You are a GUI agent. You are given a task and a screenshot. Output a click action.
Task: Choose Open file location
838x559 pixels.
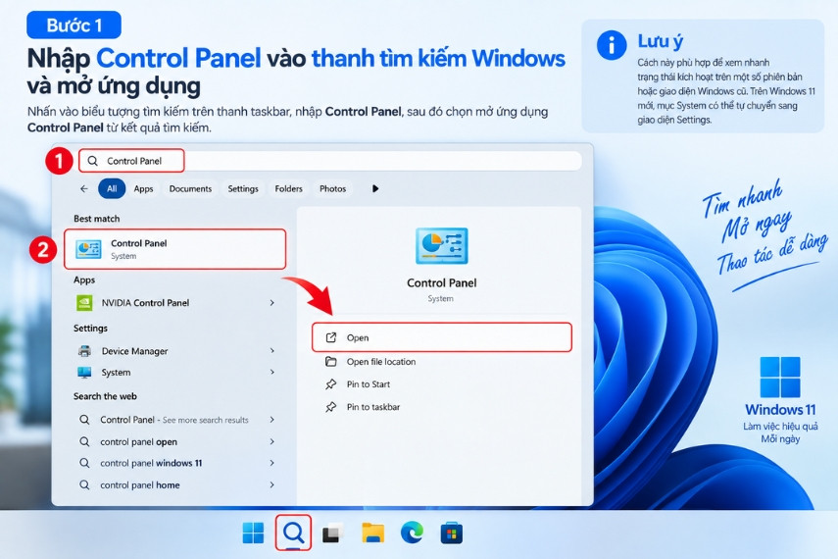(381, 362)
